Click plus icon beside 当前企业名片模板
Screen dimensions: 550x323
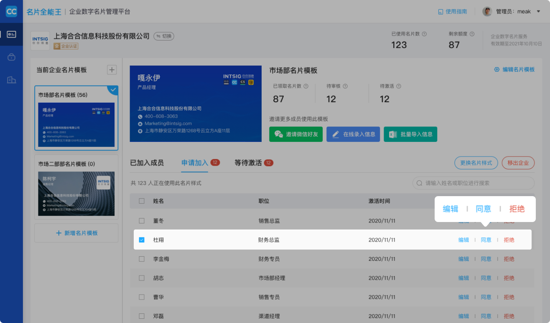(112, 70)
